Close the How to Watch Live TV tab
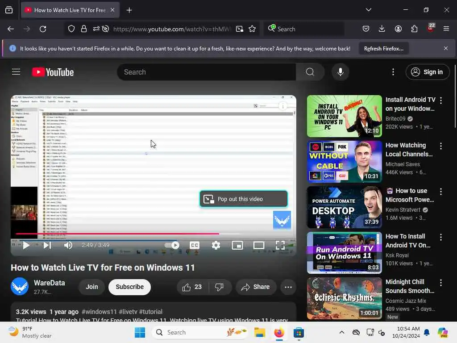Viewport: 457px width, 343px height. (112, 10)
